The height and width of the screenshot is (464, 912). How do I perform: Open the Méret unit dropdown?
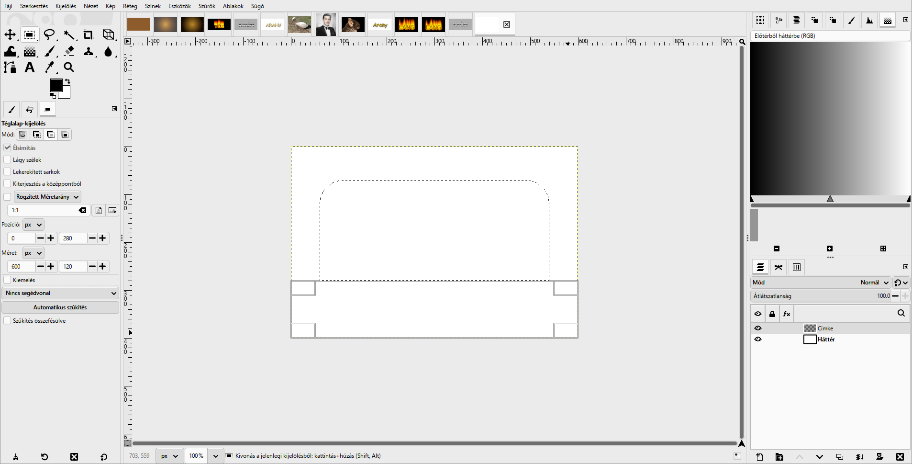[x=33, y=253]
